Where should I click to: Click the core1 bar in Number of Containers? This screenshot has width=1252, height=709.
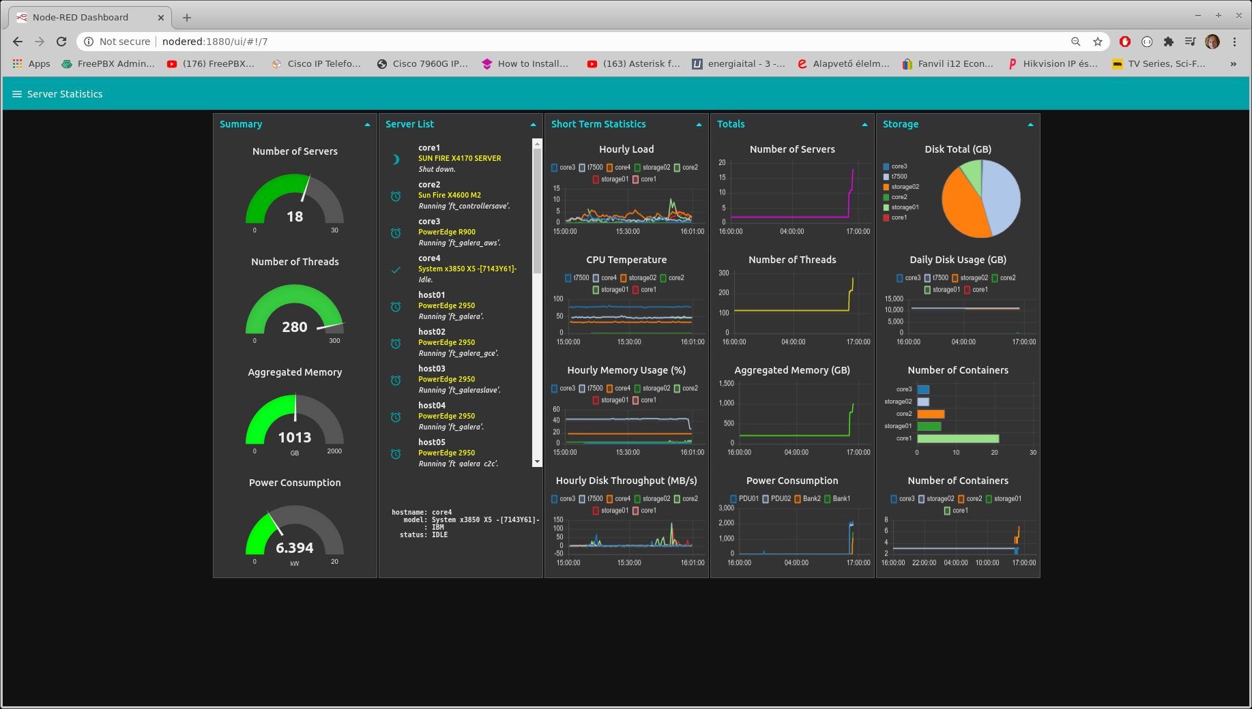click(958, 438)
